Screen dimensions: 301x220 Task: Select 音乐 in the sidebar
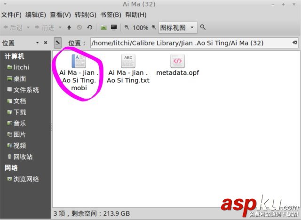tap(16, 123)
